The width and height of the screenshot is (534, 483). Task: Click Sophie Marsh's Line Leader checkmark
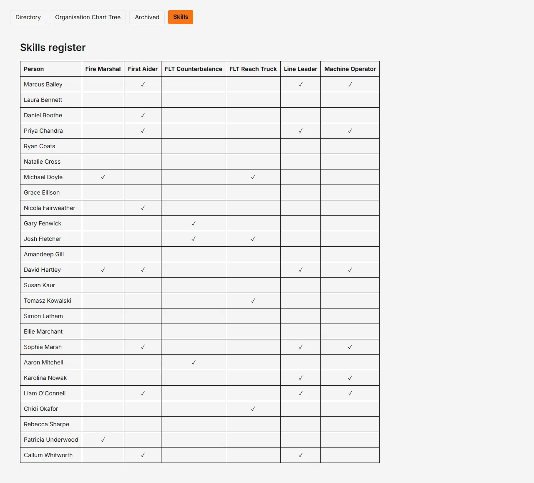[300, 347]
